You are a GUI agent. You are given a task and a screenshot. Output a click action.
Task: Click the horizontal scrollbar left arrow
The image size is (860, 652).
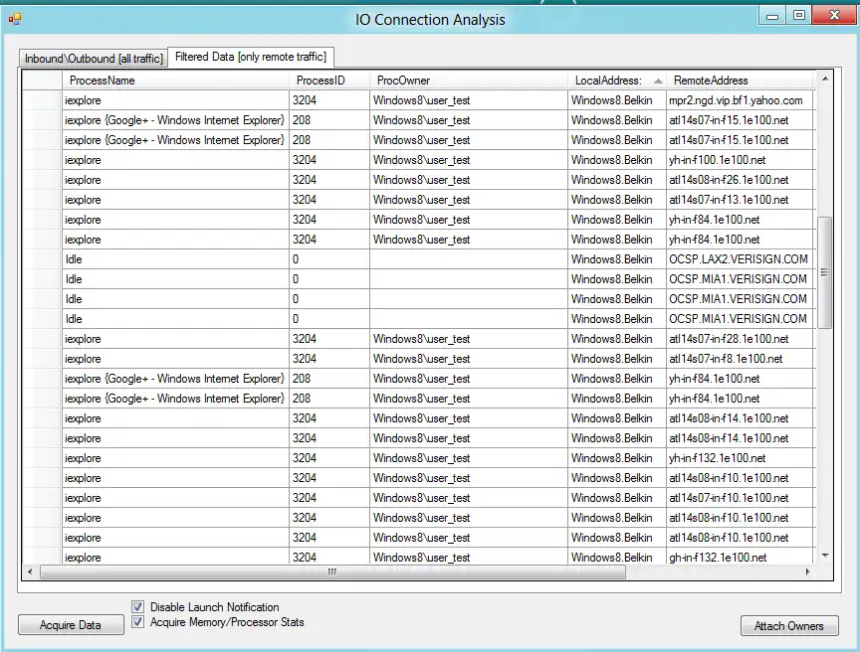pos(30,571)
